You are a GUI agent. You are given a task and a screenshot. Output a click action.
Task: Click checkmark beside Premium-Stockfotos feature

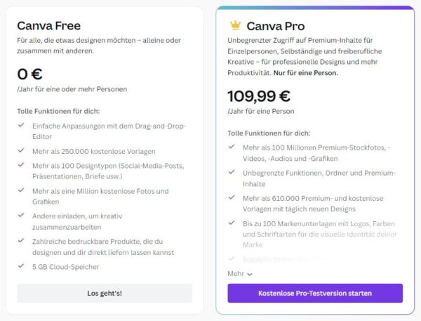click(232, 147)
